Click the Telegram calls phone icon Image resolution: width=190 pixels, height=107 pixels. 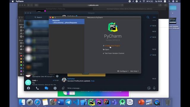[37, 88]
